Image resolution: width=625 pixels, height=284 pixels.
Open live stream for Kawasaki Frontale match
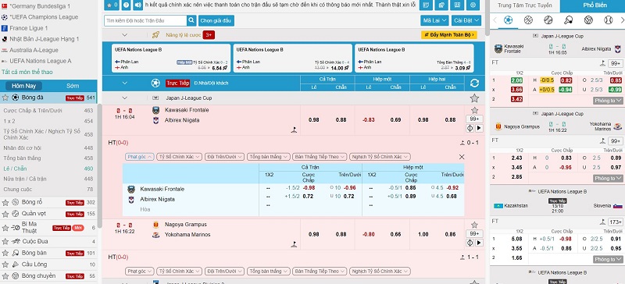click(x=479, y=128)
